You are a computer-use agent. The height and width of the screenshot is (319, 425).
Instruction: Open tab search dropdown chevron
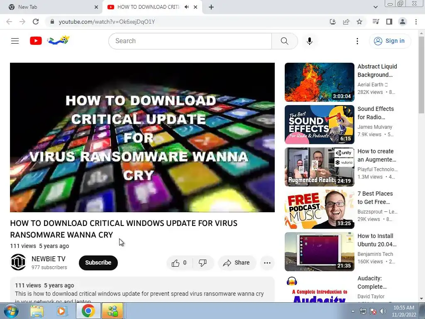coord(375,7)
